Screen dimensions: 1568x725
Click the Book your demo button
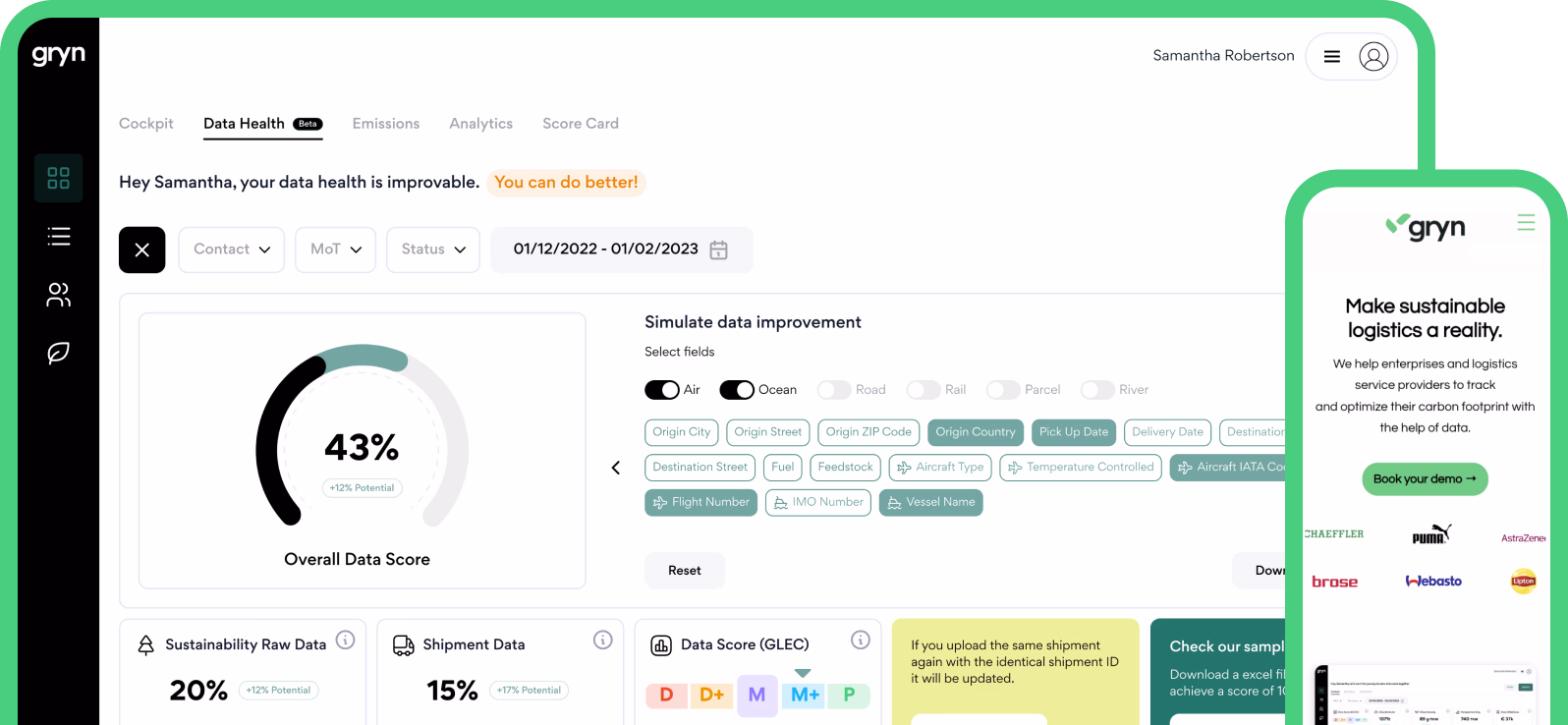(x=1425, y=479)
